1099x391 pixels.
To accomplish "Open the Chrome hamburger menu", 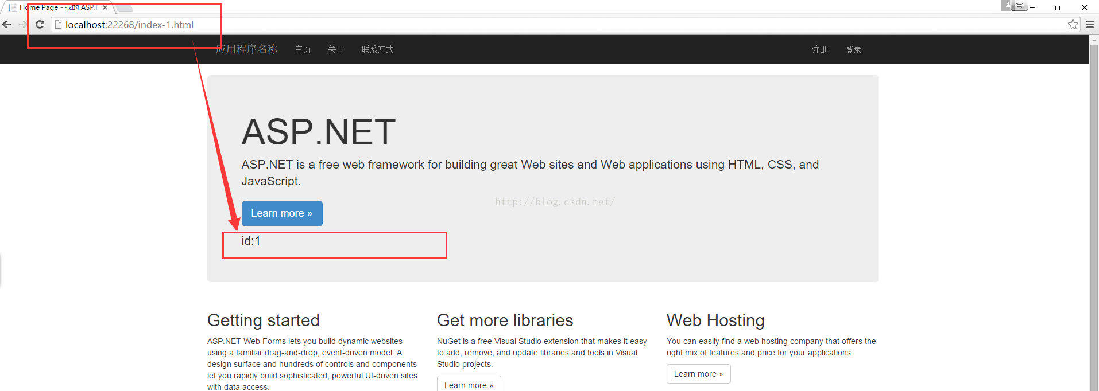I will click(1090, 24).
